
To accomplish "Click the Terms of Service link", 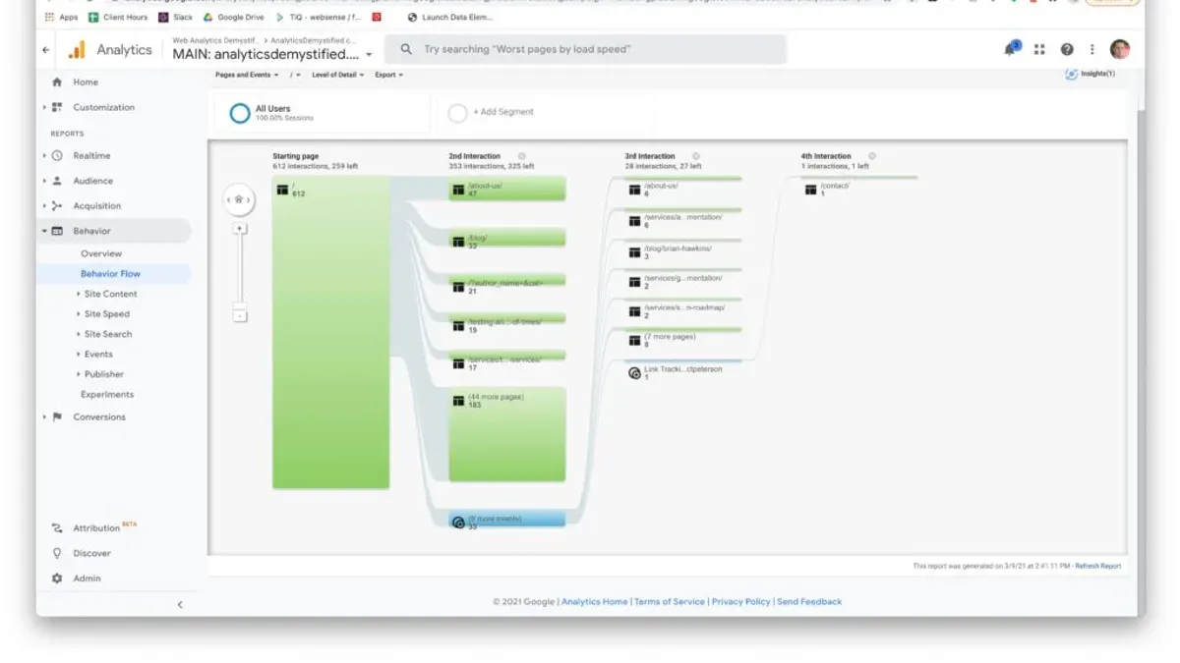I will [x=670, y=602].
